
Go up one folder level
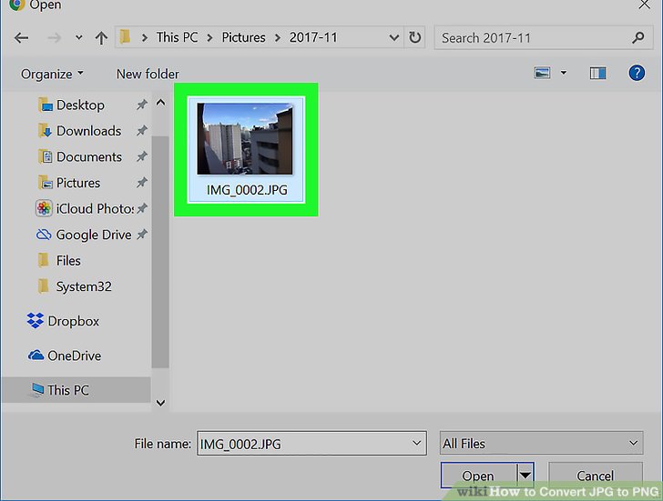click(101, 38)
